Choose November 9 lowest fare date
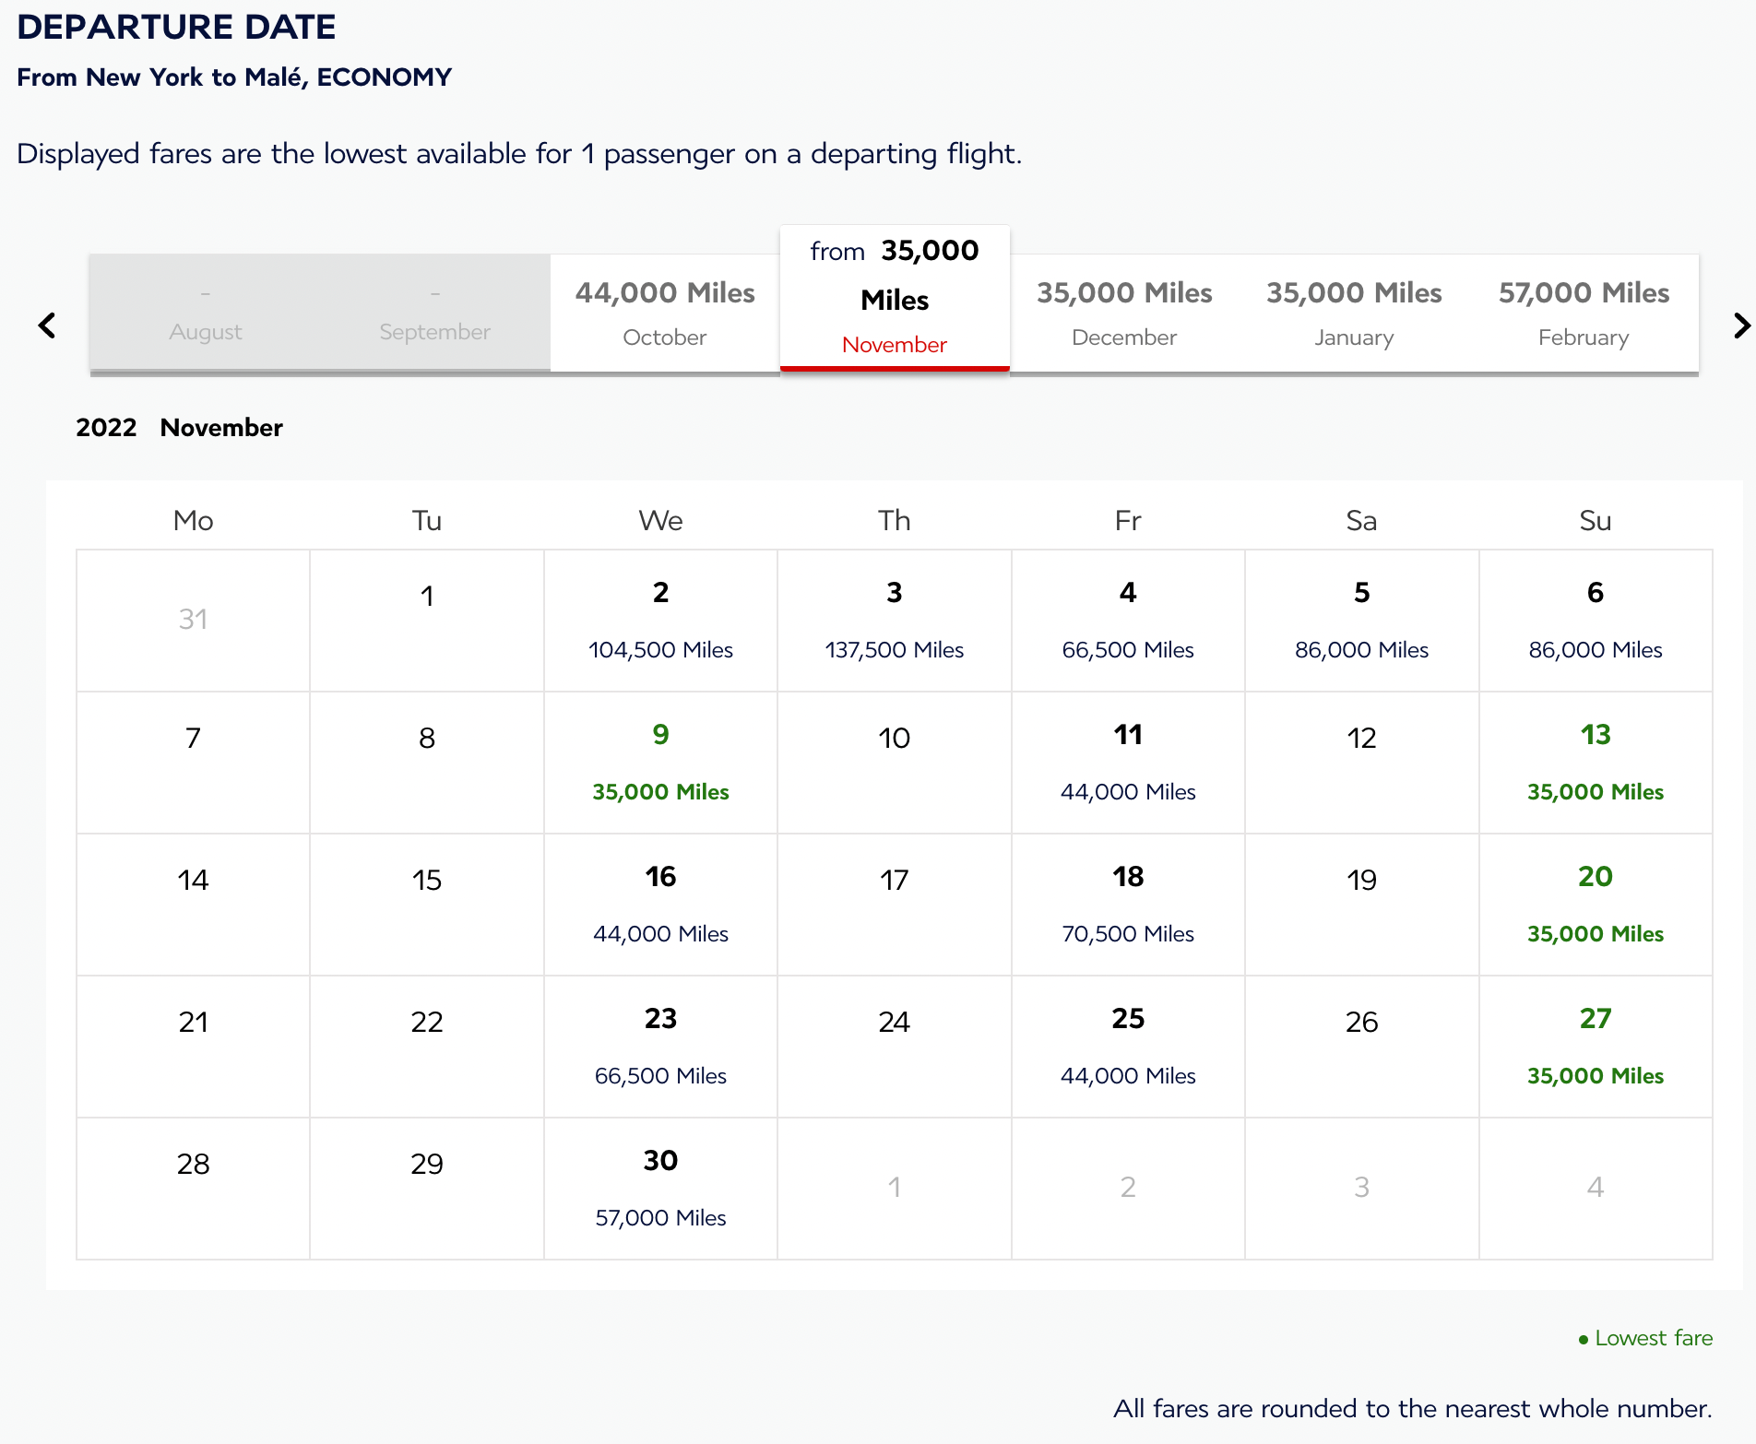The image size is (1756, 1444). coord(660,763)
